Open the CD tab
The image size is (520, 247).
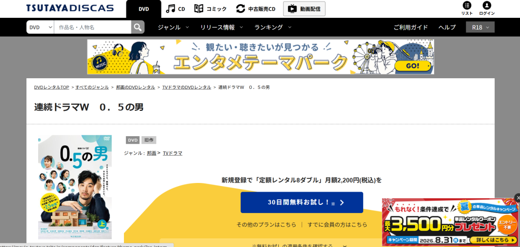click(175, 9)
